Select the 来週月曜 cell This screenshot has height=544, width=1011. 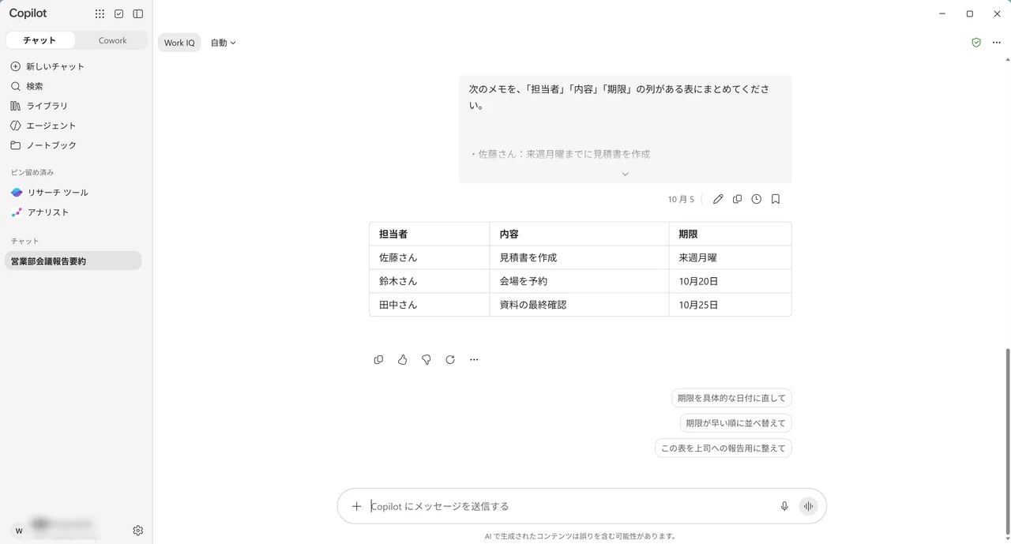[730, 257]
